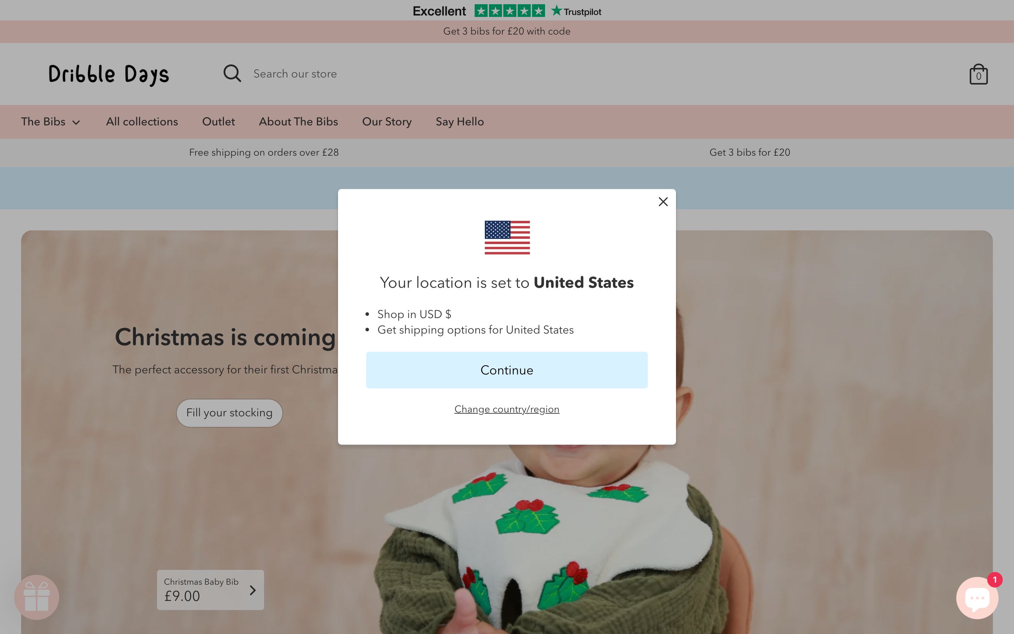Viewport: 1014px width, 634px height.
Task: Click Say Hello navigation link
Action: 459,121
